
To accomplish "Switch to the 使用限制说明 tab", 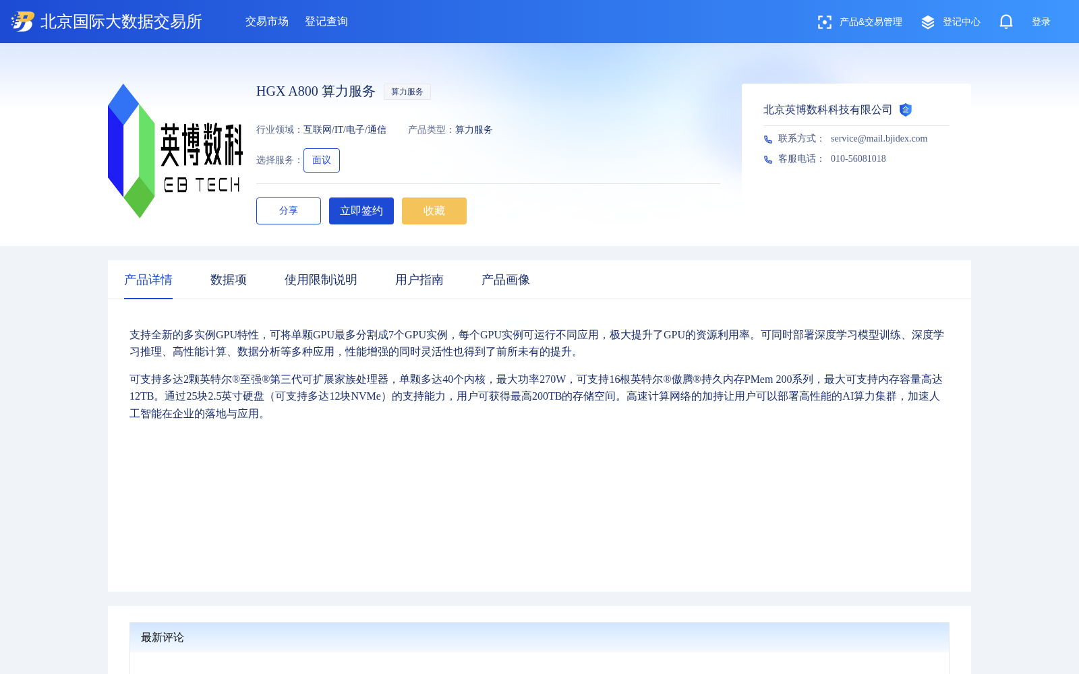I will [x=321, y=280].
